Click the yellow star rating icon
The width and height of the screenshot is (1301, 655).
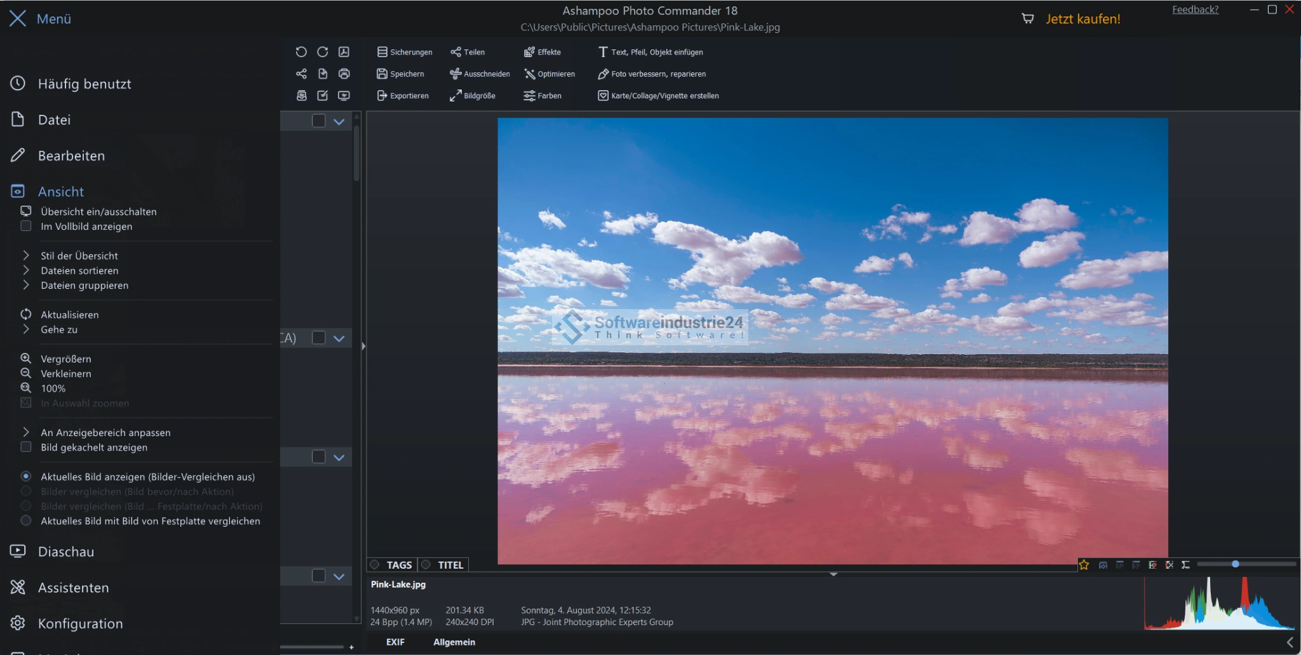point(1084,565)
